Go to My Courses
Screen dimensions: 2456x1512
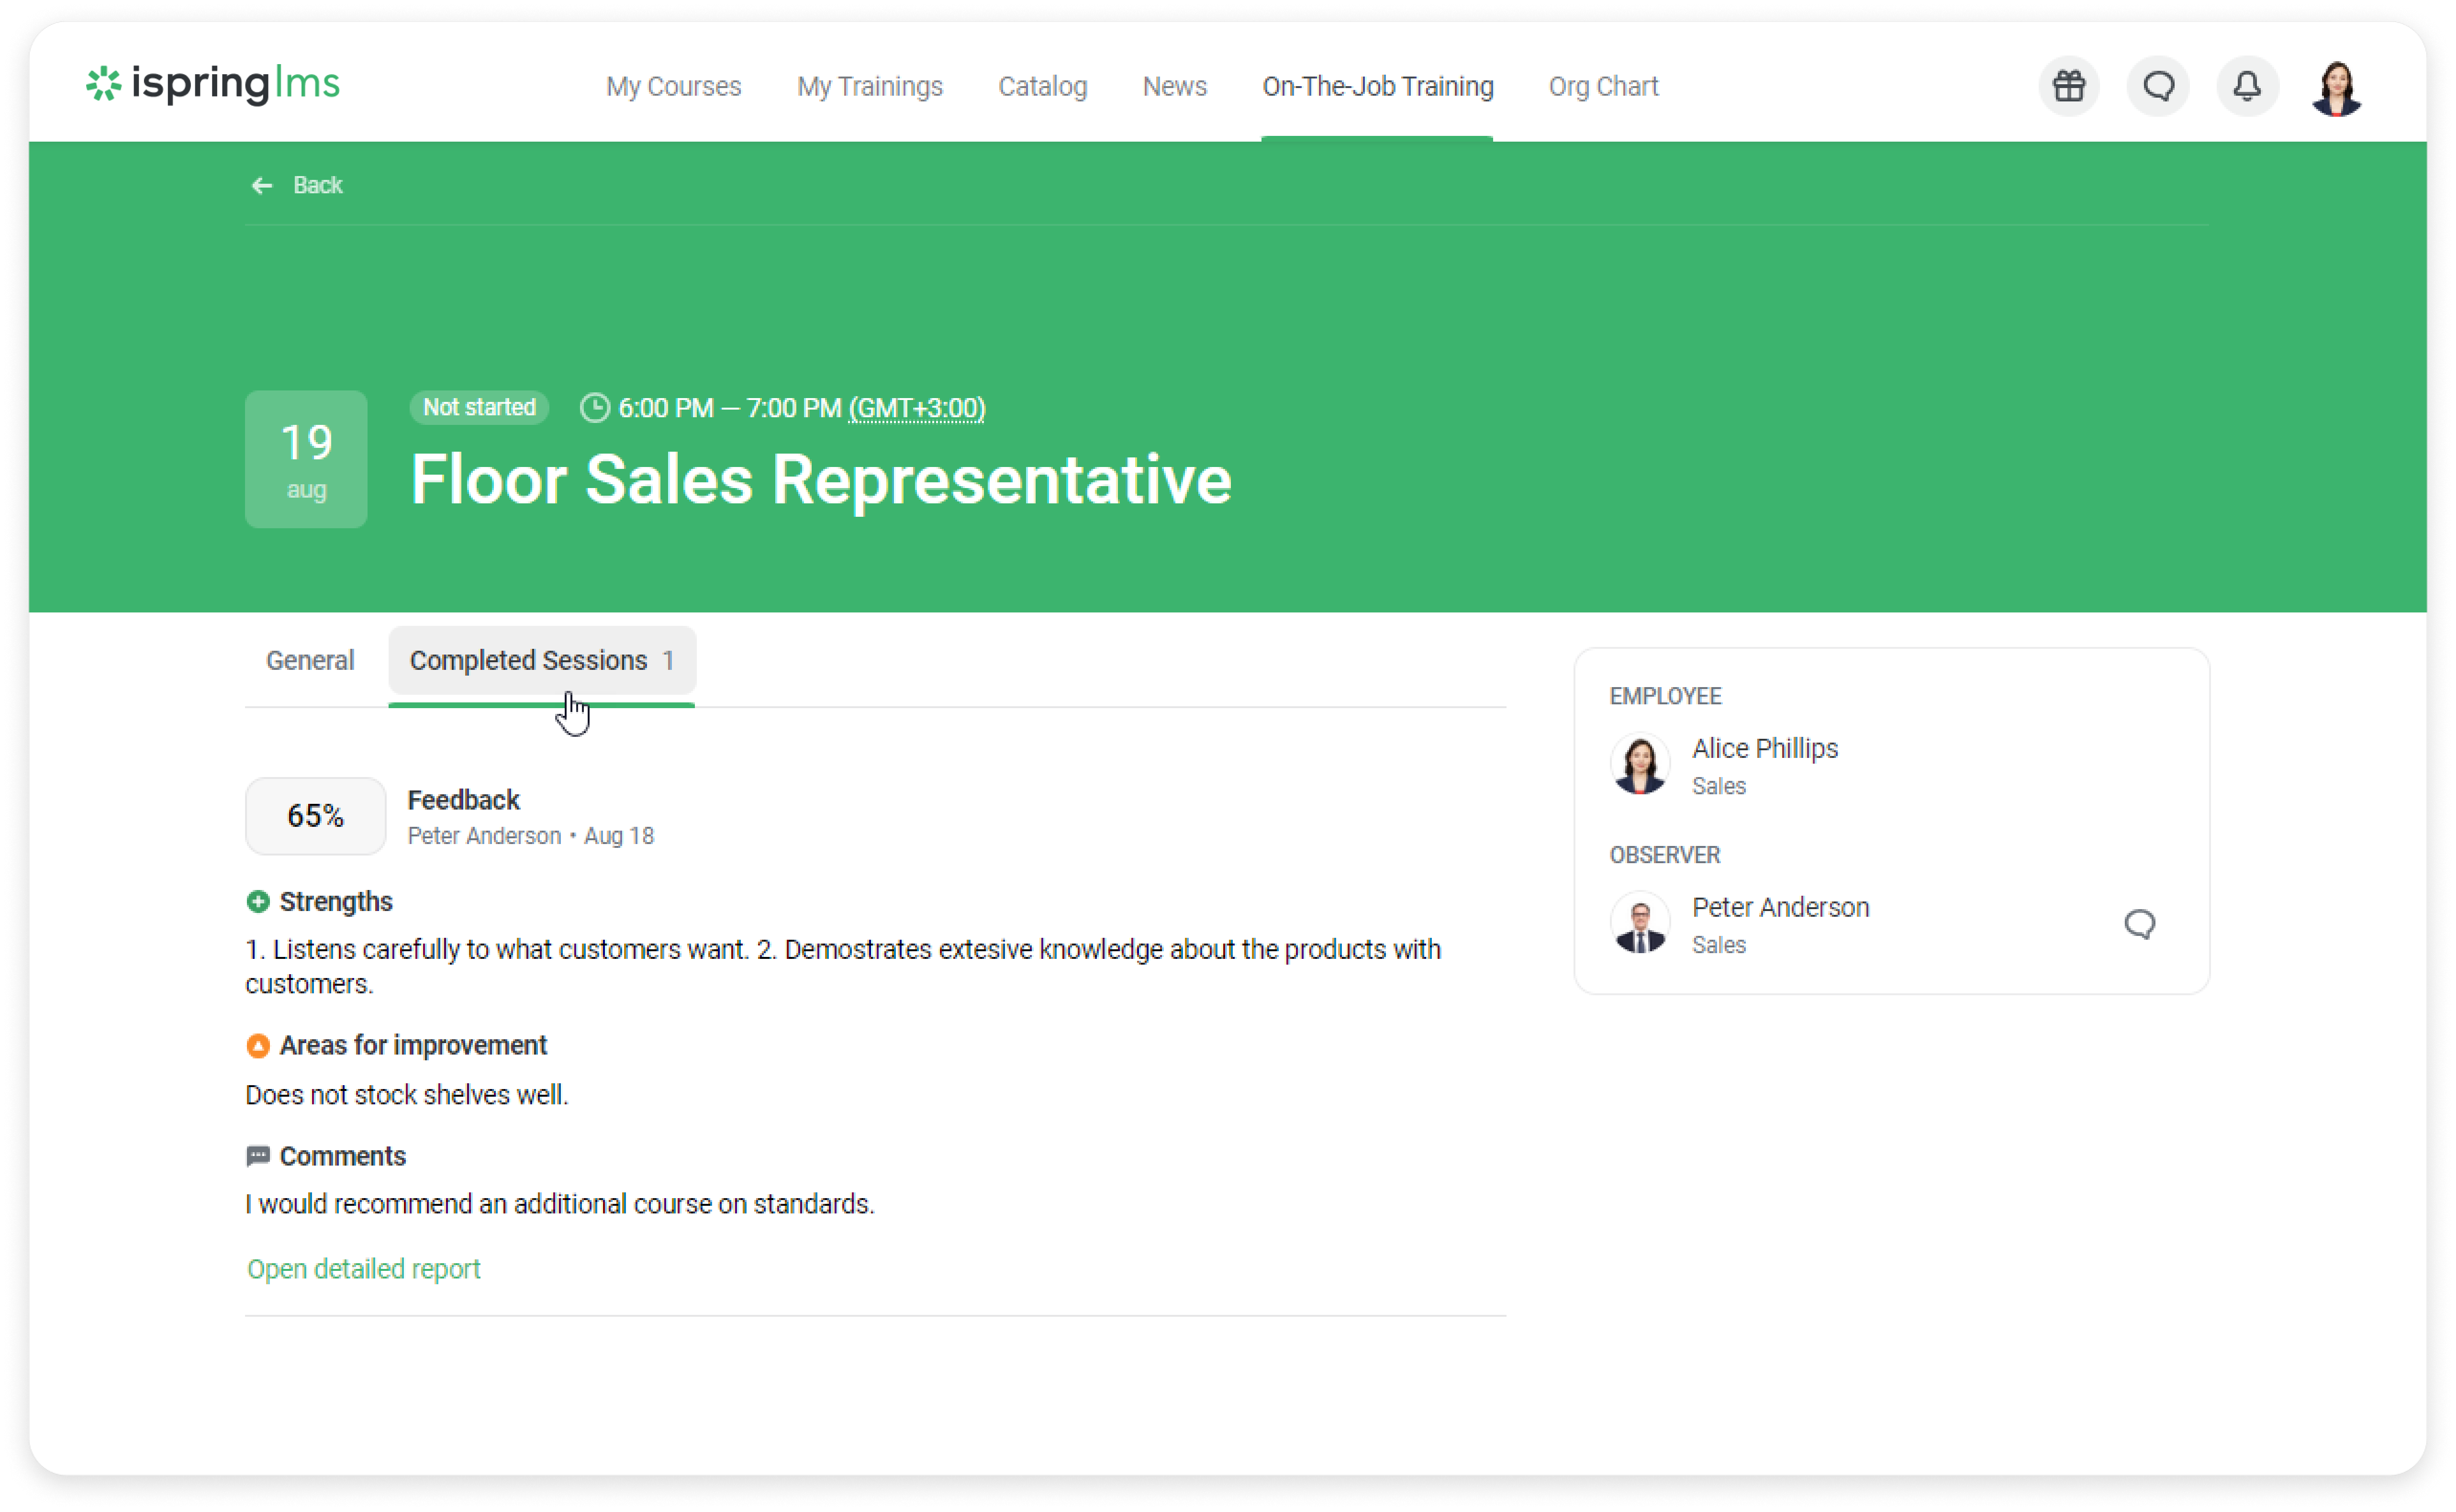click(x=673, y=87)
